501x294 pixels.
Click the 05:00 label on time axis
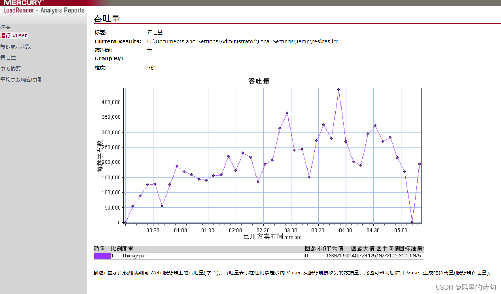pyautogui.click(x=401, y=231)
